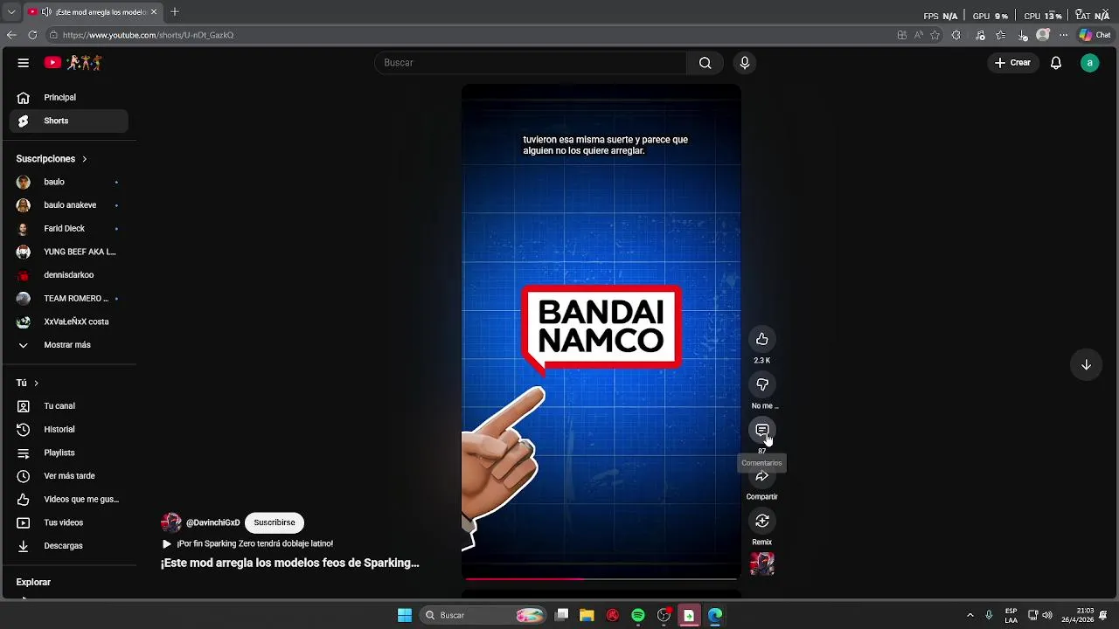Open YUNG BEEF AKA subscription channel

(x=69, y=252)
